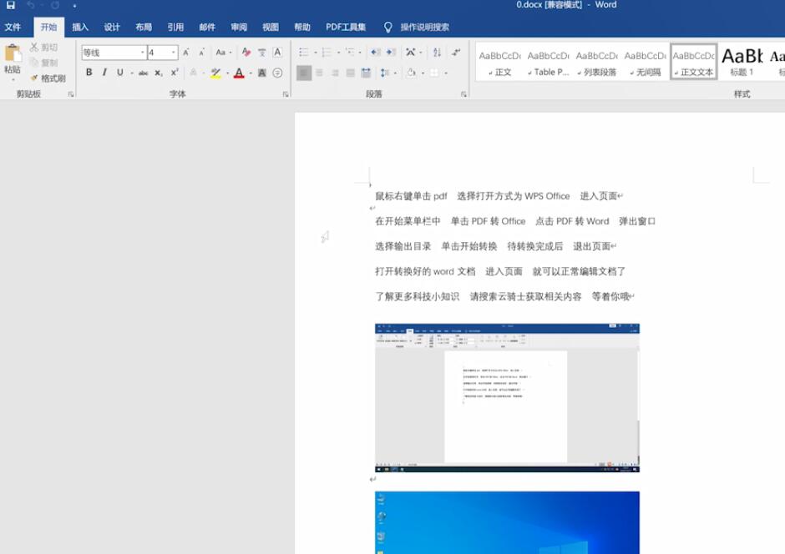Switch to the PDF工具集 tab

tap(346, 27)
